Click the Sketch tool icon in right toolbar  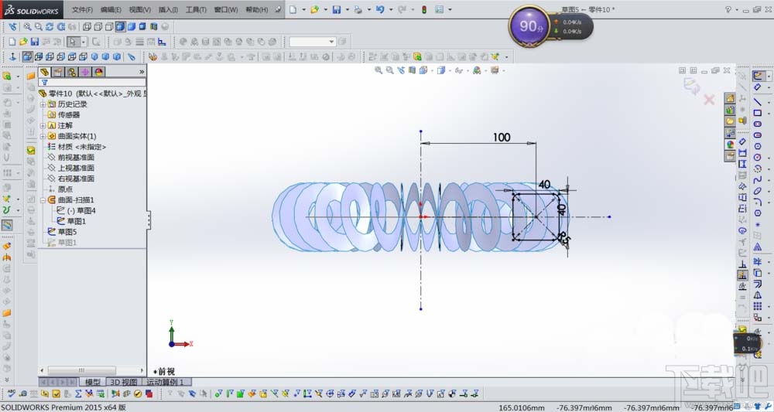(x=758, y=76)
